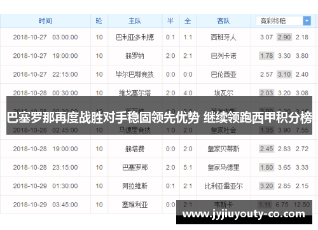Image resolution: width=318 pixels, height=230 pixels.
Task: Click the date 2018-10-27 03:00:00
Action: click(45, 37)
